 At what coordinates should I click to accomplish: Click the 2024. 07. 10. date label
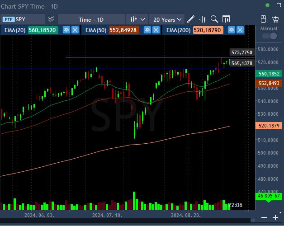[107, 215]
